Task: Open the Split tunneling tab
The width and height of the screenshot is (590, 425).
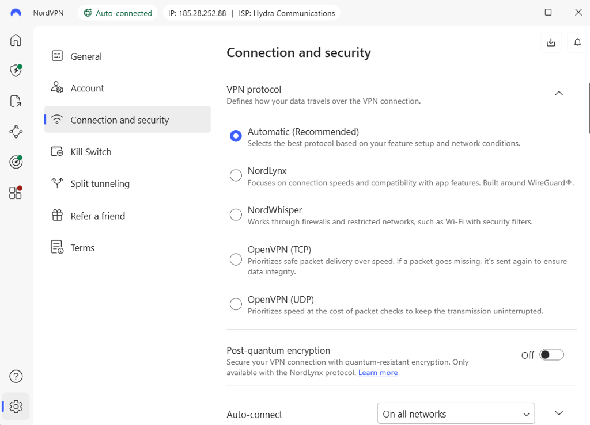Action: pyautogui.click(x=127, y=183)
